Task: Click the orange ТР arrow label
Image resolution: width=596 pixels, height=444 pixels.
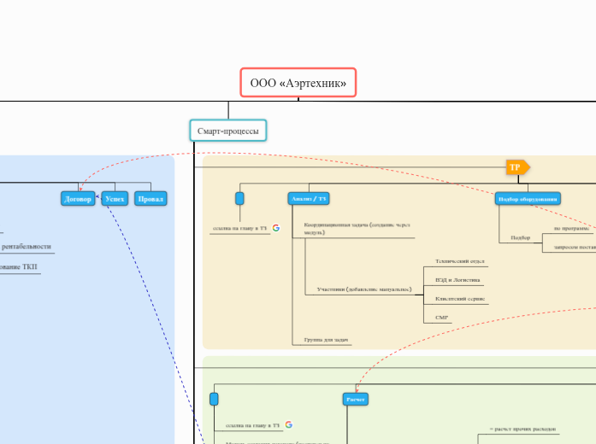Action: (x=516, y=167)
